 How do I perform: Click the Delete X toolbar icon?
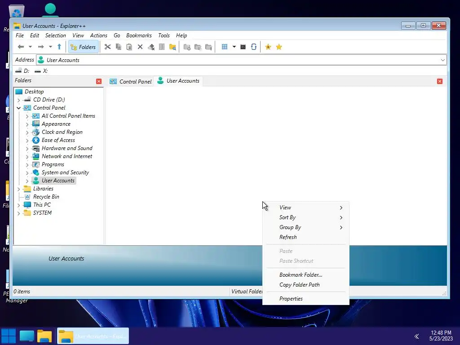coord(140,47)
